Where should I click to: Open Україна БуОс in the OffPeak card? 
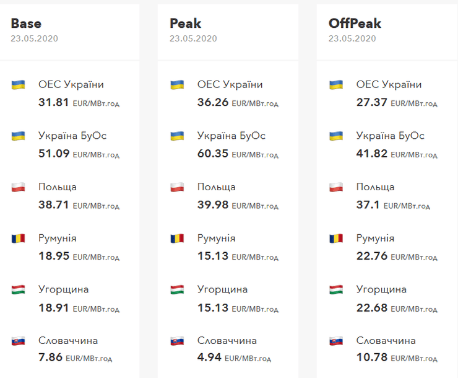[390, 136]
